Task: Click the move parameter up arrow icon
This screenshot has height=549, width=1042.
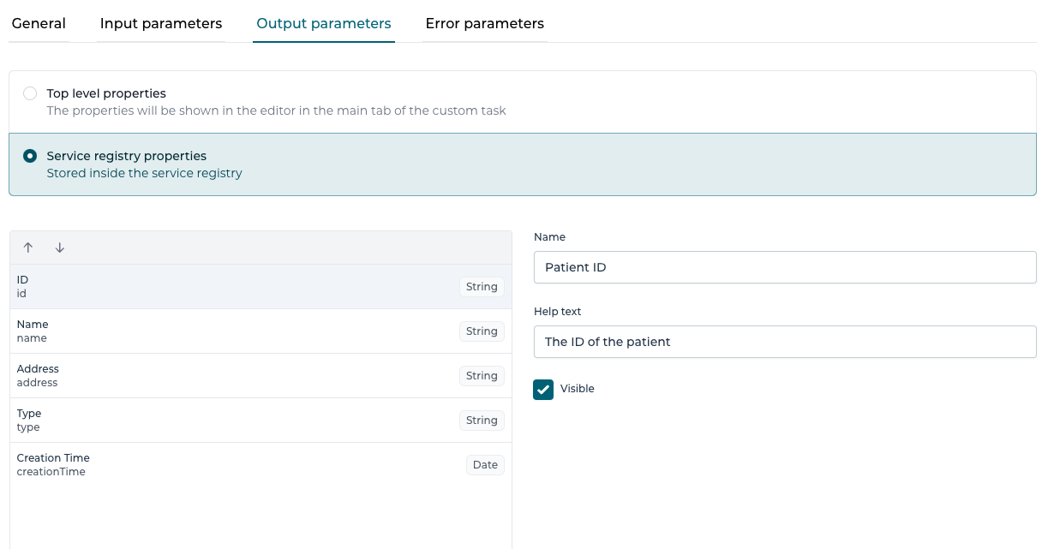Action: (28, 247)
